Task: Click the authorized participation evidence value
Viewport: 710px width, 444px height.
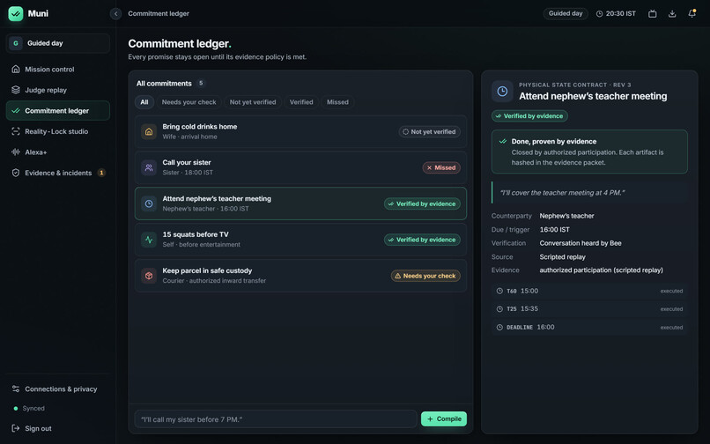Action: pos(601,270)
